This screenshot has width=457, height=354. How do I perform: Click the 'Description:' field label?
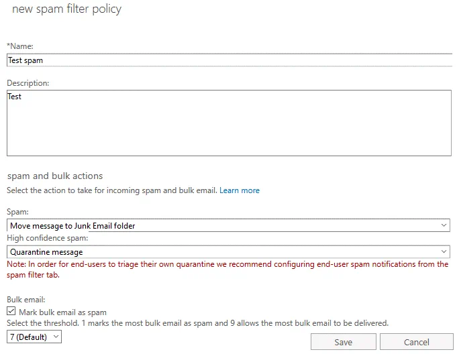28,83
